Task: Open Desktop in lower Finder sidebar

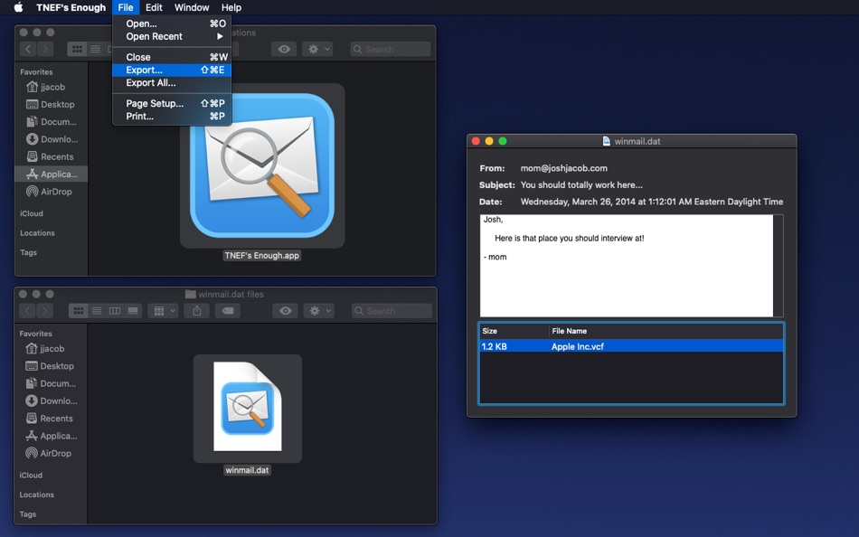Action: [x=51, y=366]
